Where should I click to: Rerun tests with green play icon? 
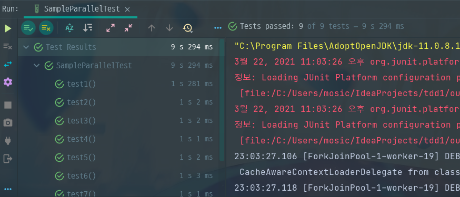(8, 28)
